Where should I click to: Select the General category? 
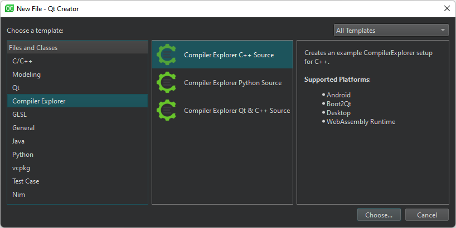pyautogui.click(x=23, y=128)
